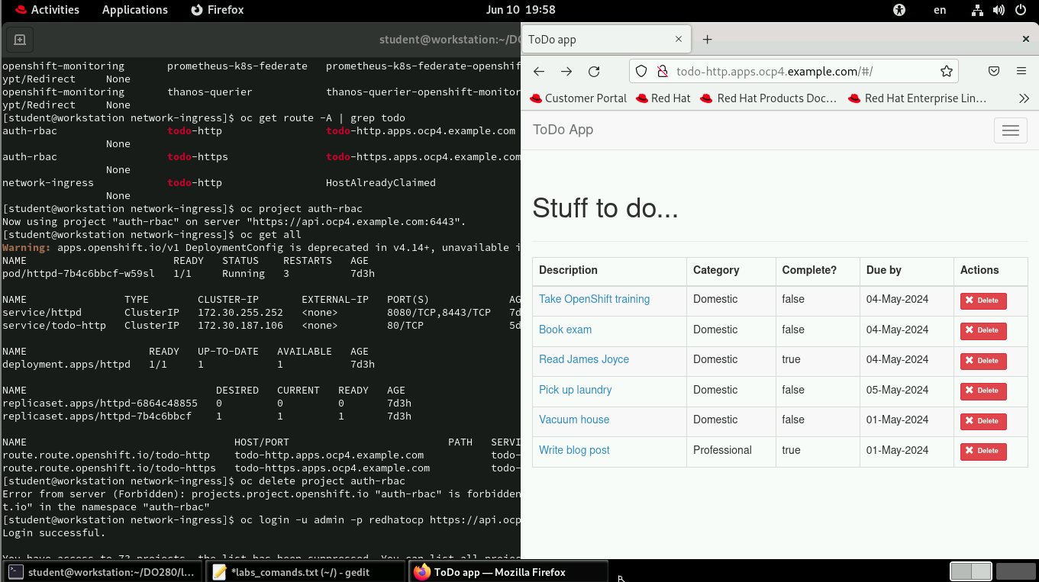Click the new tab icon in the terminal
Image resolution: width=1039 pixels, height=582 pixels.
click(19, 40)
